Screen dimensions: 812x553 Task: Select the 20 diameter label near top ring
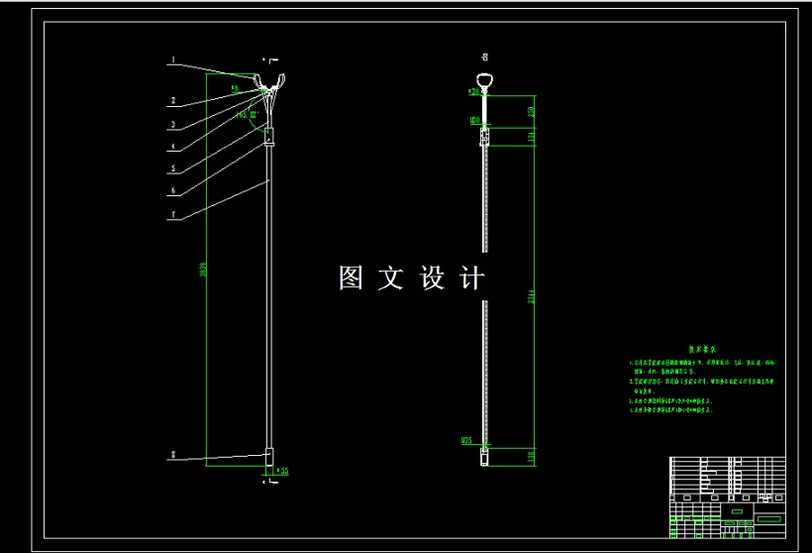473,92
